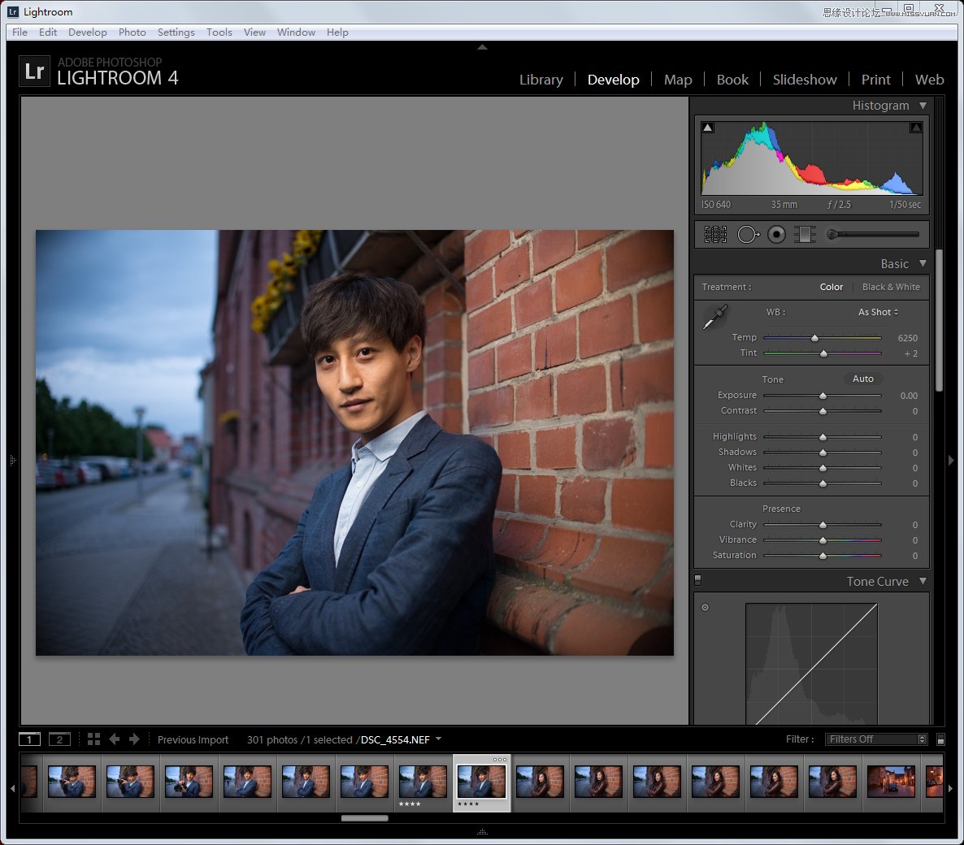Select the Crop Overlay tool
The width and height of the screenshot is (964, 845).
(715, 235)
